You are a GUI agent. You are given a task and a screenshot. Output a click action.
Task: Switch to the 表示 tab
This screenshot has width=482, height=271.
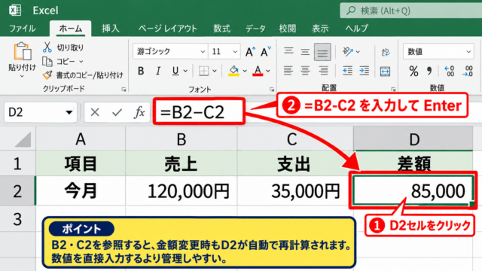(x=320, y=29)
